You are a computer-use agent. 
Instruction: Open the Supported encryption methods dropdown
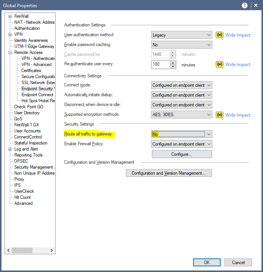point(181,115)
